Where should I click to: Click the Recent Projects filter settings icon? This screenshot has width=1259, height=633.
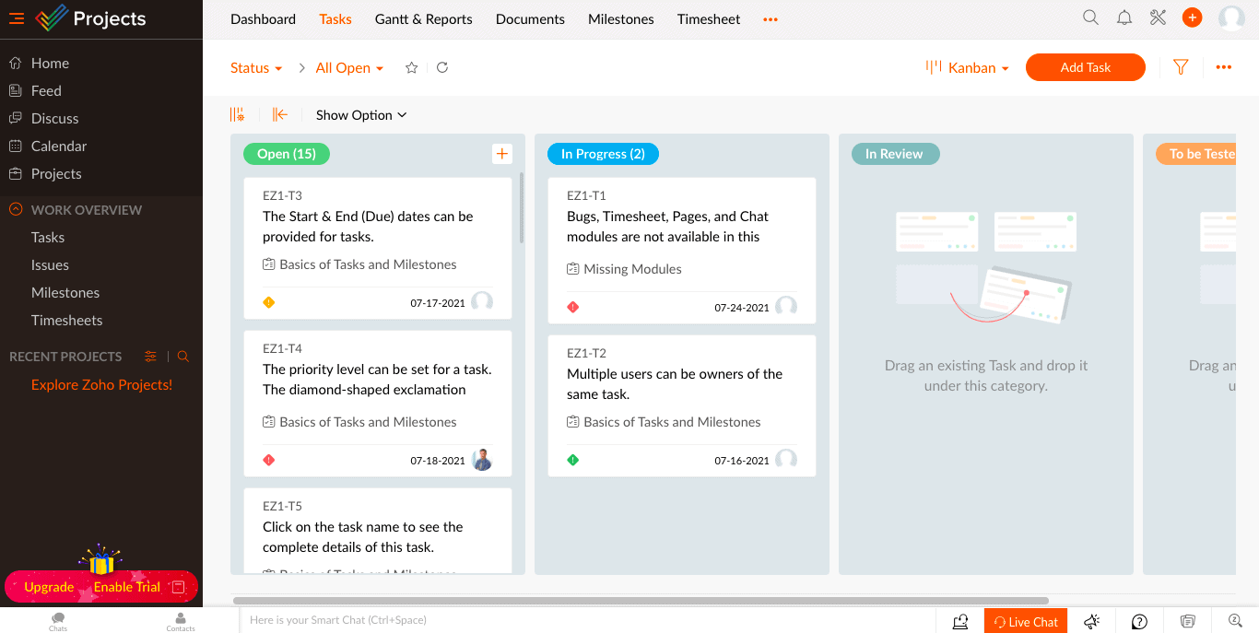151,357
